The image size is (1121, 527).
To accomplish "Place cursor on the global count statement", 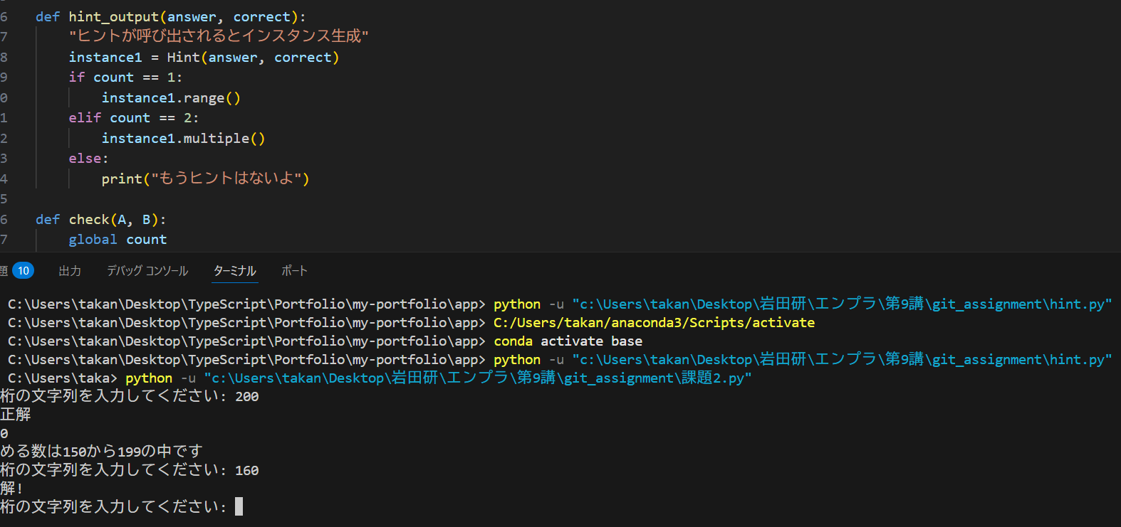I will tap(118, 240).
